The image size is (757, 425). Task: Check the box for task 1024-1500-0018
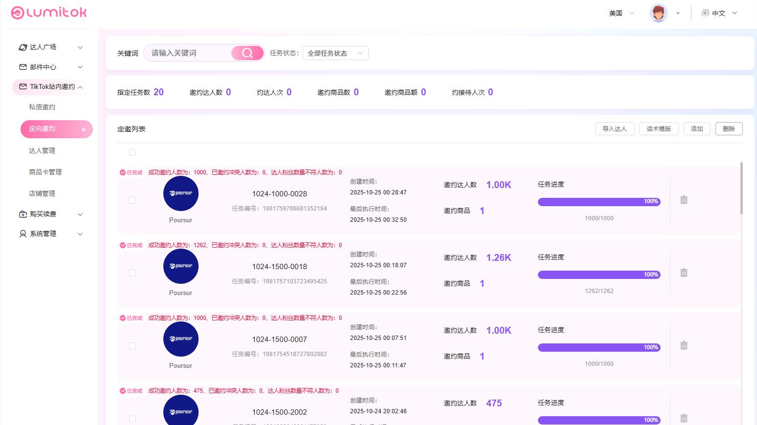[133, 273]
